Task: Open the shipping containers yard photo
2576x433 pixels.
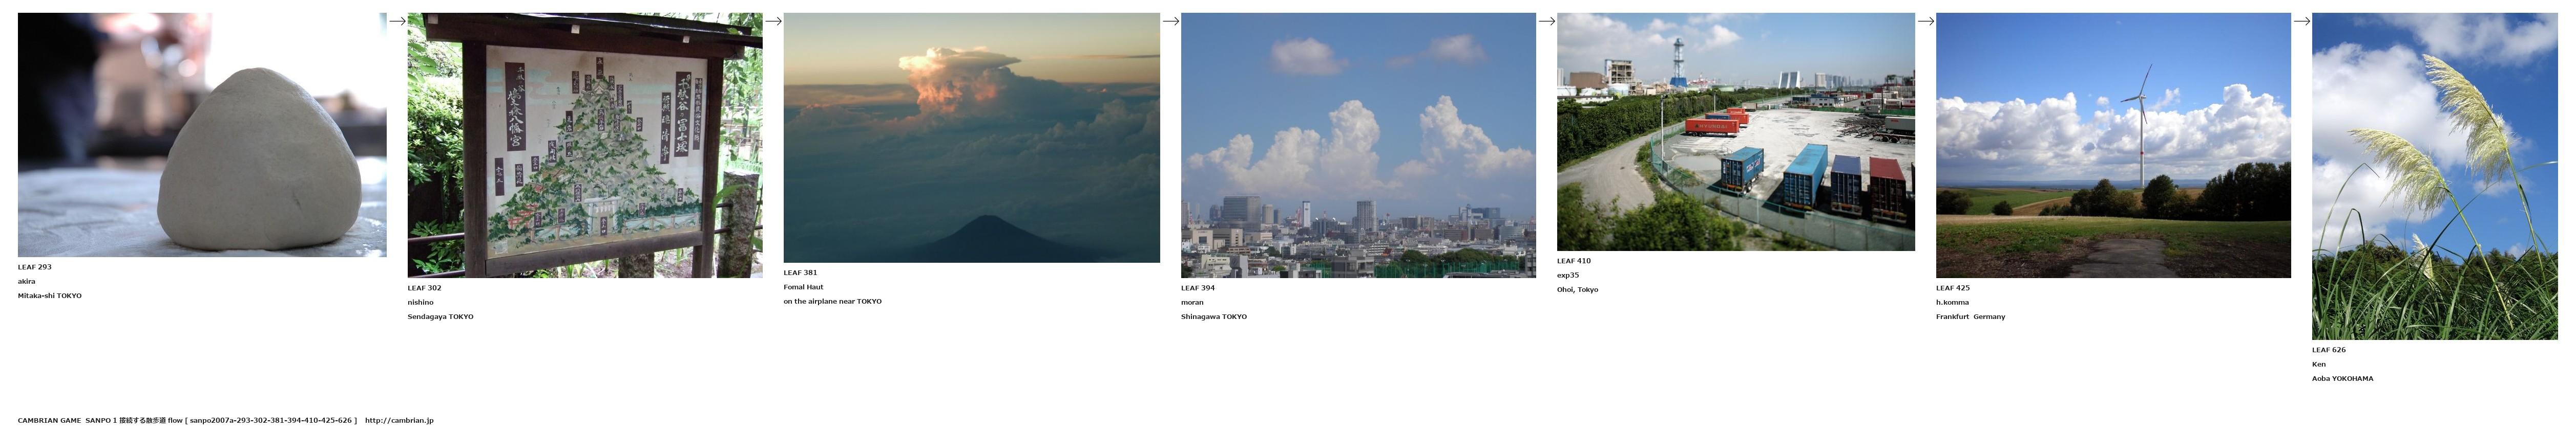Action: (1735, 132)
